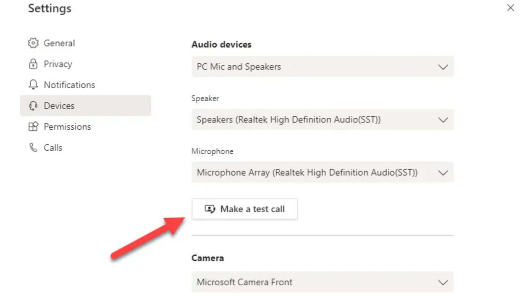Switch to the Devices settings section
Screen dimensions: 527x296
coord(59,106)
